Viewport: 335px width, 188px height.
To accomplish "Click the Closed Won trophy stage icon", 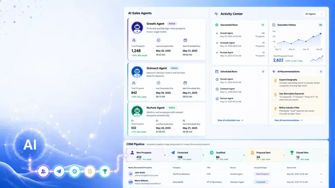I will 292,153.
